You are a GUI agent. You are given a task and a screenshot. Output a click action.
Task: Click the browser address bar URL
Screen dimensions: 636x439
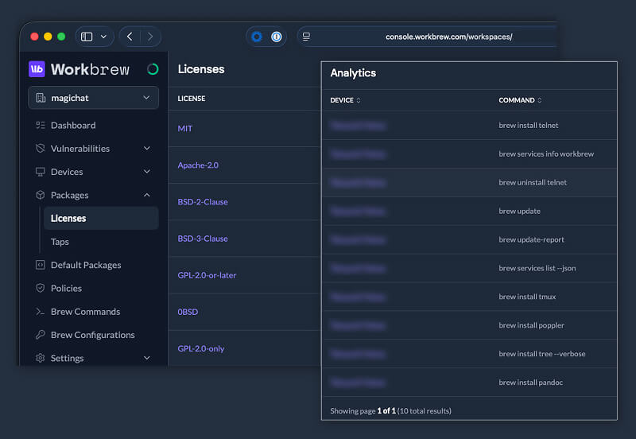click(448, 37)
